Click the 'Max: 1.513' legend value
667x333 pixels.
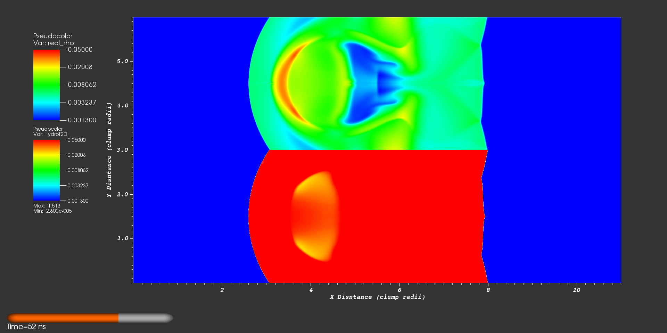pos(47,206)
